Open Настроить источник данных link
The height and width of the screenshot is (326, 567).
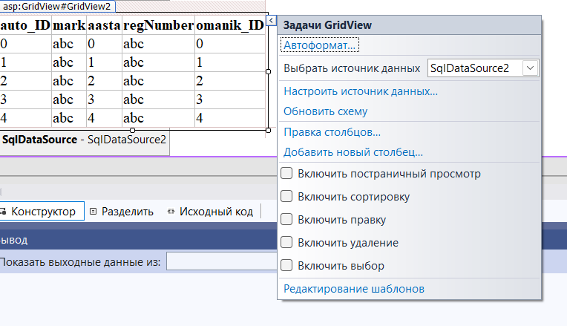(361, 91)
